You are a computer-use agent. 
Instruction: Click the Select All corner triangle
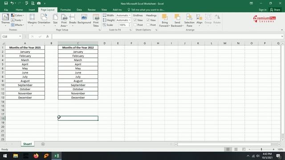pos(3,44)
